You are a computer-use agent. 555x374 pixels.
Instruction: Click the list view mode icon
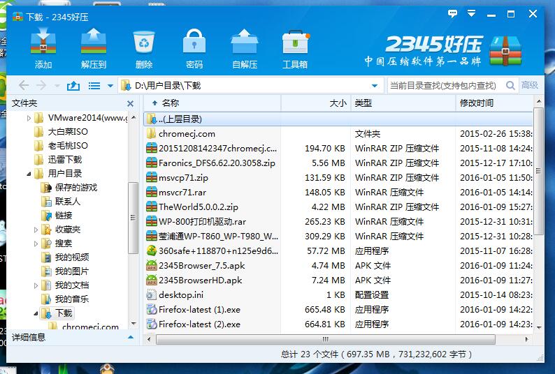click(x=94, y=86)
